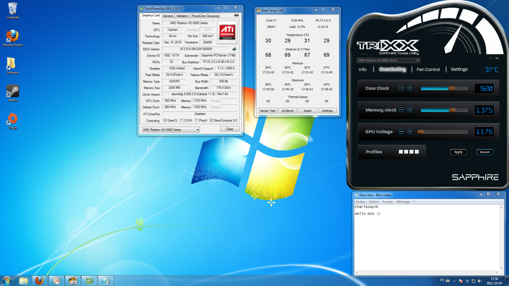Select TriXX profile slot 4

(417, 152)
